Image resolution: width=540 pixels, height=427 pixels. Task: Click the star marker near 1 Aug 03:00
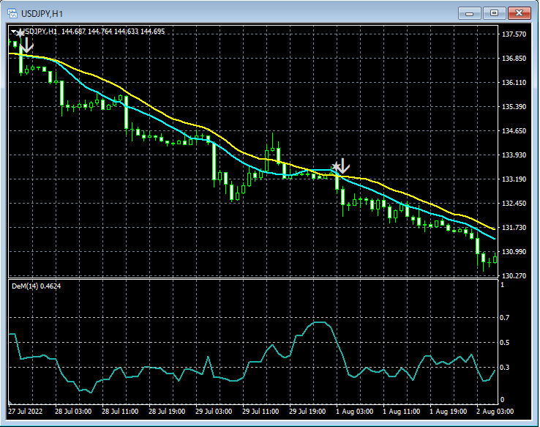336,167
